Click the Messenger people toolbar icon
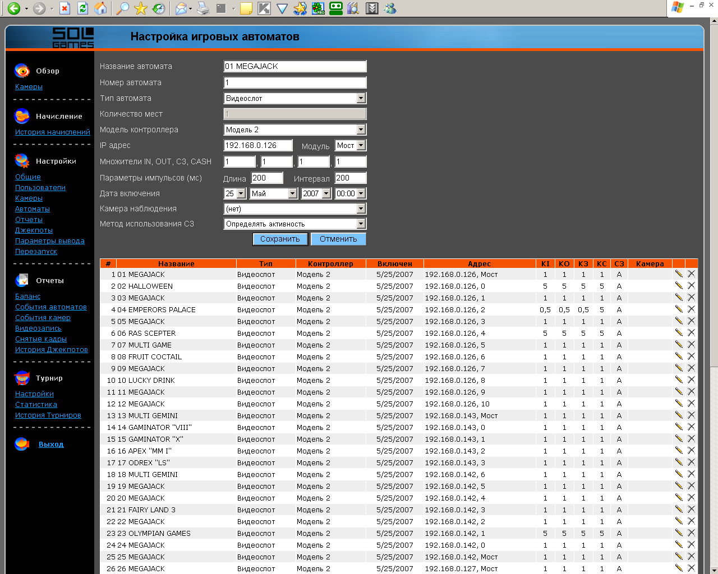This screenshot has height=574, width=718. [390, 8]
